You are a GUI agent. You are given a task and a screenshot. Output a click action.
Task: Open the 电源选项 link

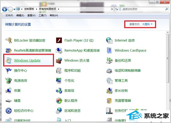21,81
